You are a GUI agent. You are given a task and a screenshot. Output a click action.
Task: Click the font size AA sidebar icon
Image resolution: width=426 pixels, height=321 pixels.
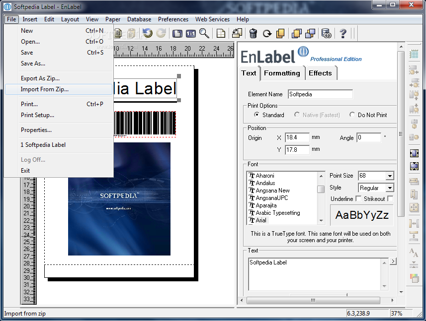pos(414,253)
